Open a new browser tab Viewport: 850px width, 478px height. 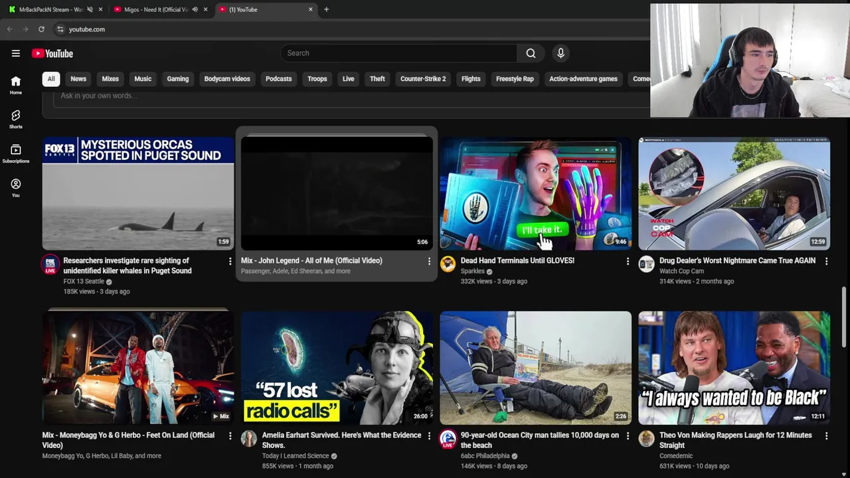326,9
